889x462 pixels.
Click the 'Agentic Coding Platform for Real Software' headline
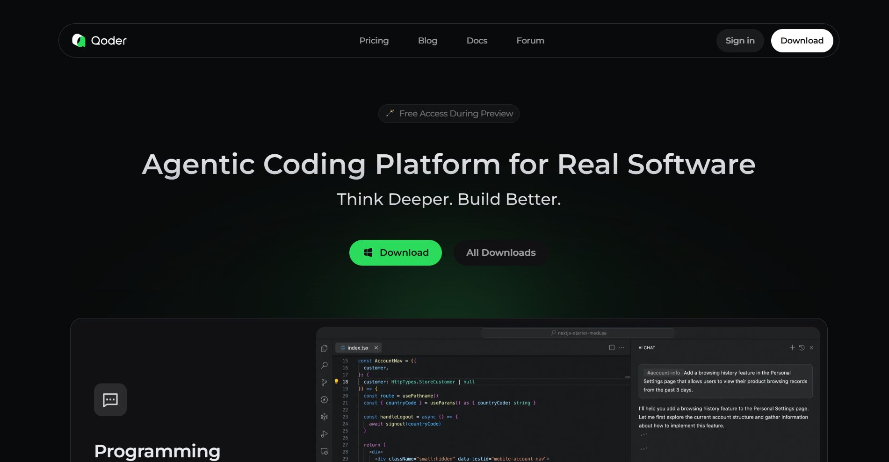pos(449,164)
